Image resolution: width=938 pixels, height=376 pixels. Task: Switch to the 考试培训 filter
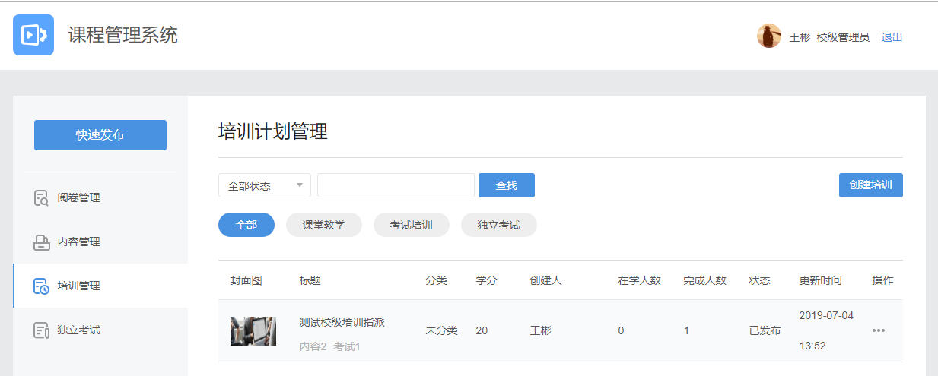pyautogui.click(x=411, y=225)
